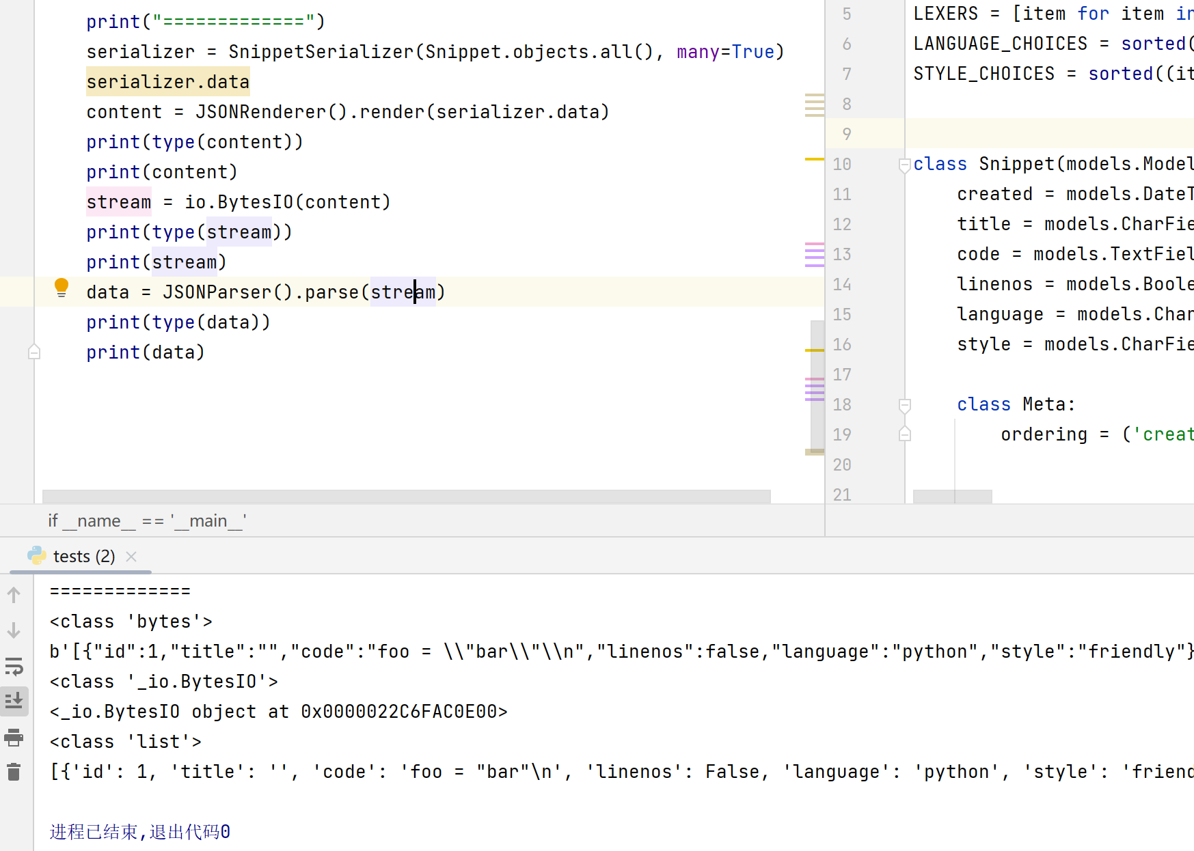Screen dimensions: 1194x851
Task: Click left editor's horizontal scrollbar
Action: pyautogui.click(x=406, y=496)
